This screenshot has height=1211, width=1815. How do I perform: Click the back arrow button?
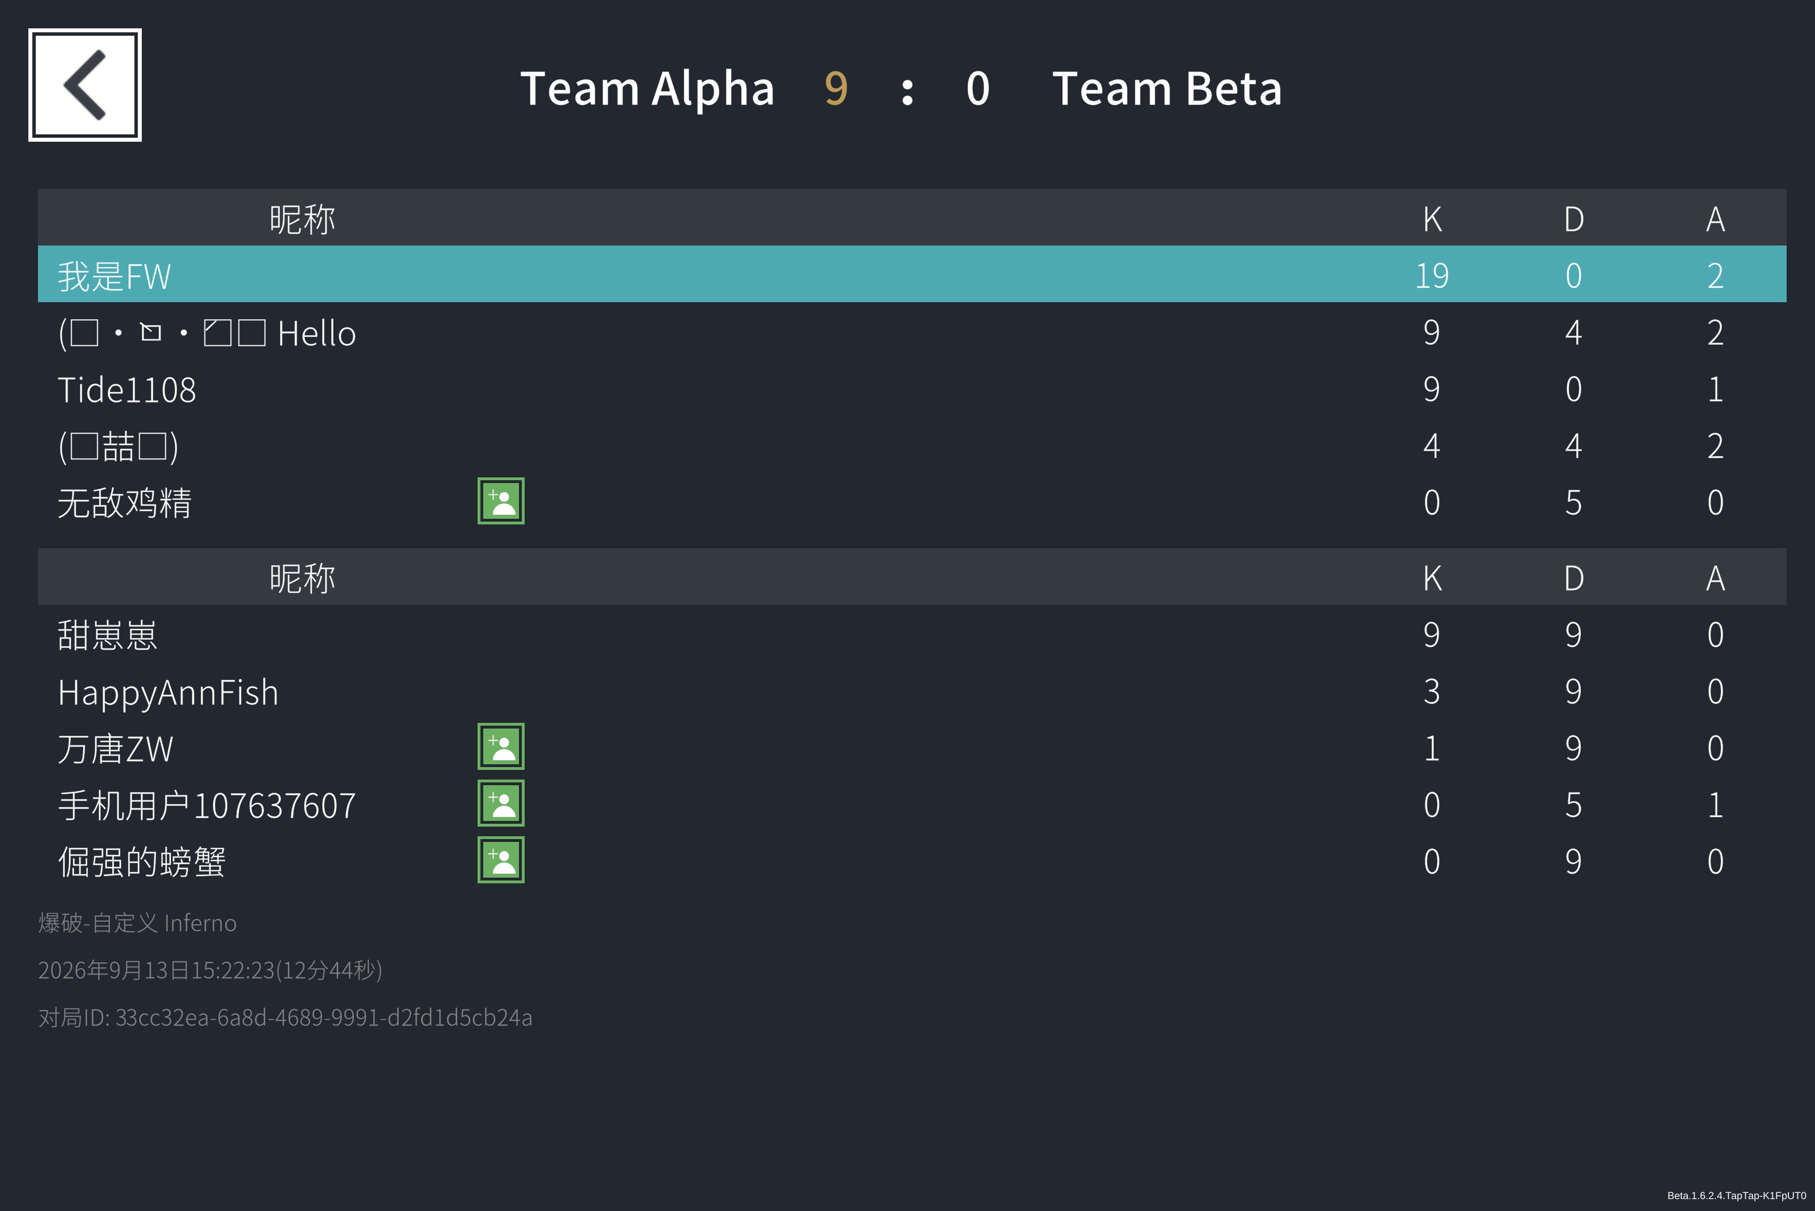point(85,85)
